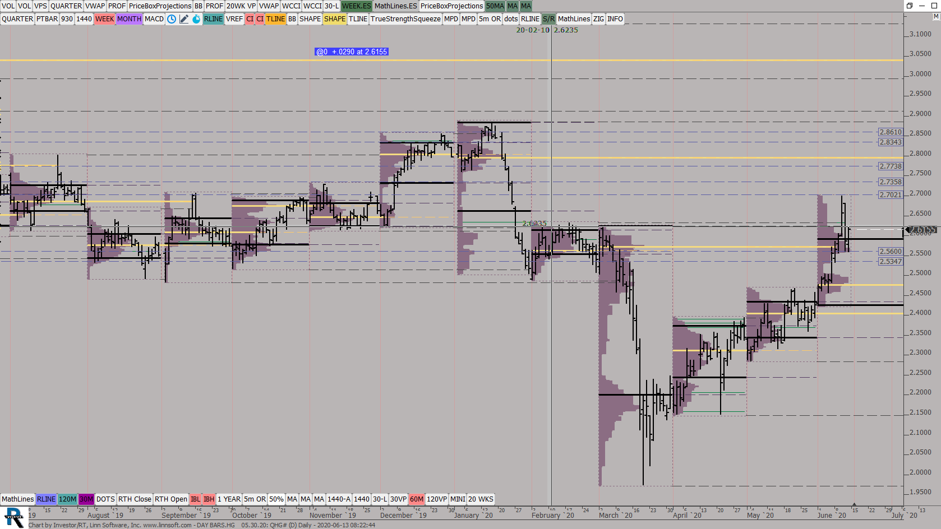Image resolution: width=941 pixels, height=529 pixels.
Task: Click the PTBAR toolbar button
Action: pos(47,19)
